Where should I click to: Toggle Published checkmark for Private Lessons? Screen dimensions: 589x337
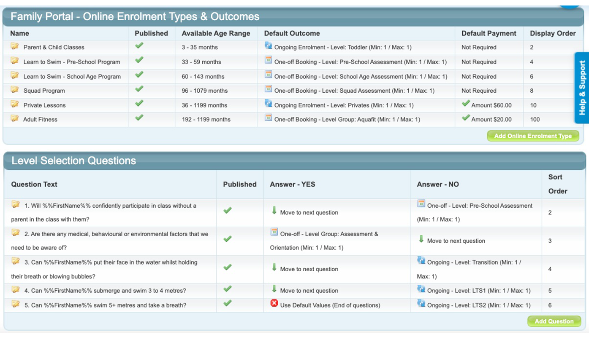coord(139,104)
